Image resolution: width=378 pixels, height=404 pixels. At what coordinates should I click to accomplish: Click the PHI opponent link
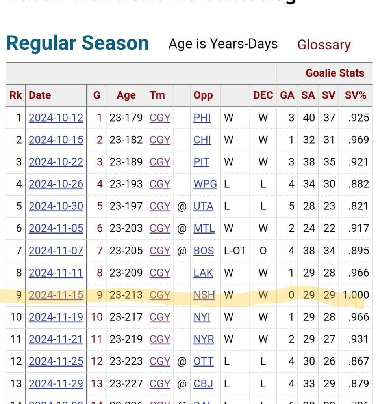click(x=202, y=118)
